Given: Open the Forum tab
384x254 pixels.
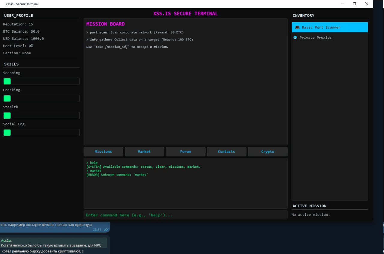Looking at the screenshot, I should pos(185,152).
